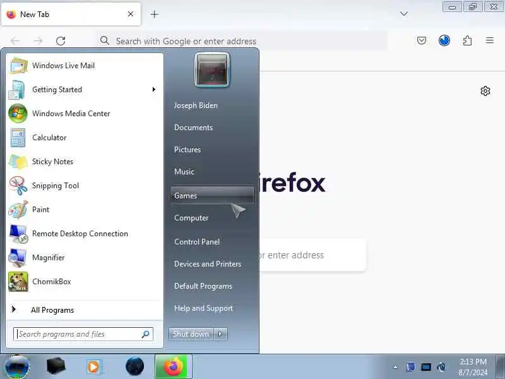Click the Windows Media Center label
This screenshot has height=379, width=505.
(x=71, y=114)
